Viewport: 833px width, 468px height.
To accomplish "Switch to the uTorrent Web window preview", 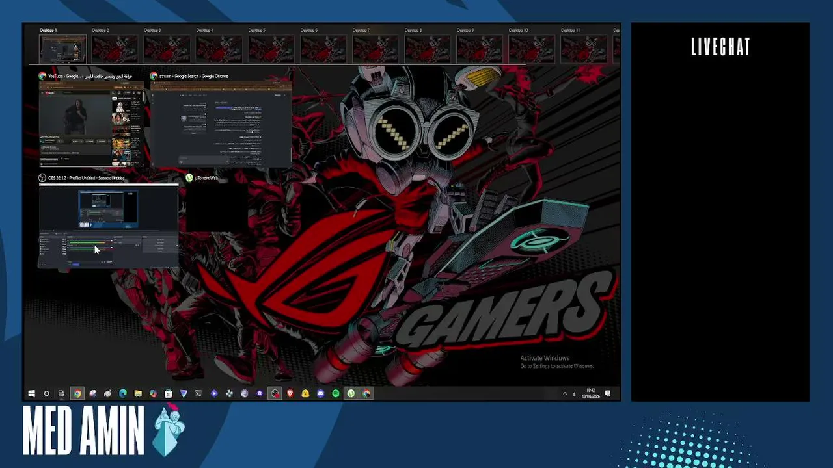I will [x=216, y=208].
